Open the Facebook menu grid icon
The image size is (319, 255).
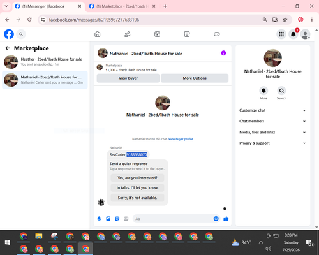[x=281, y=34]
